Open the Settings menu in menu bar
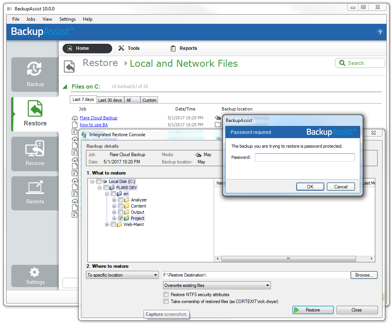Viewport: 391px width, 323px height. click(67, 19)
